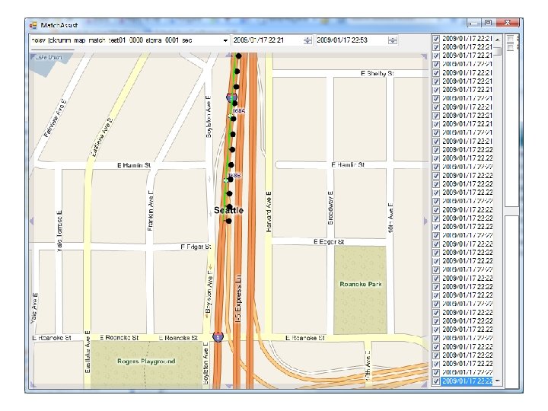The width and height of the screenshot is (548, 411).
Task: Click the E Shelby St label
Action: (x=377, y=73)
